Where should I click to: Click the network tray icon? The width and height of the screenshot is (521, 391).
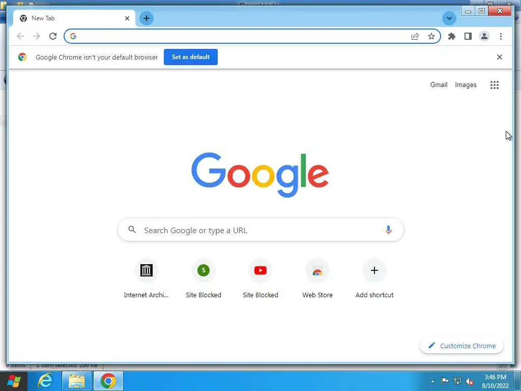tap(457, 381)
